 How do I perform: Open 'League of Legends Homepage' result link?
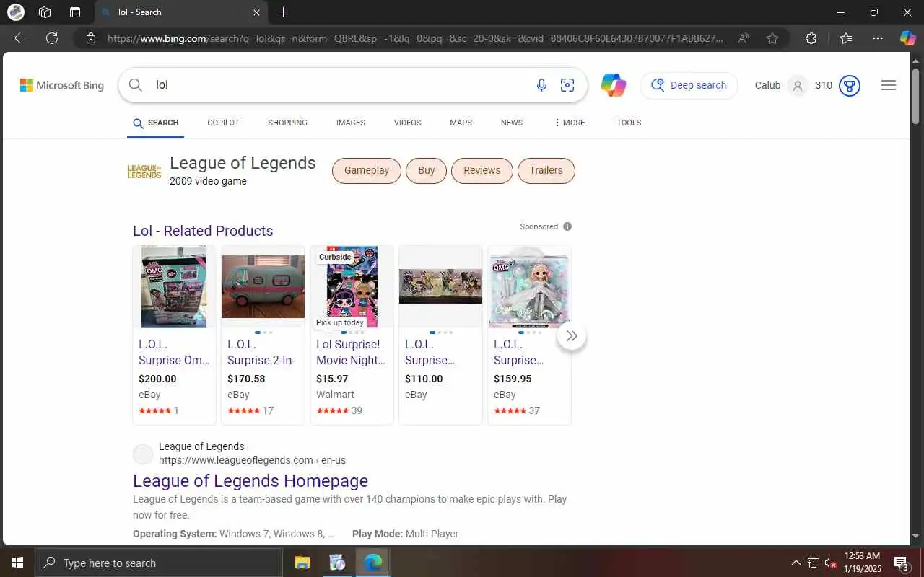[250, 481]
